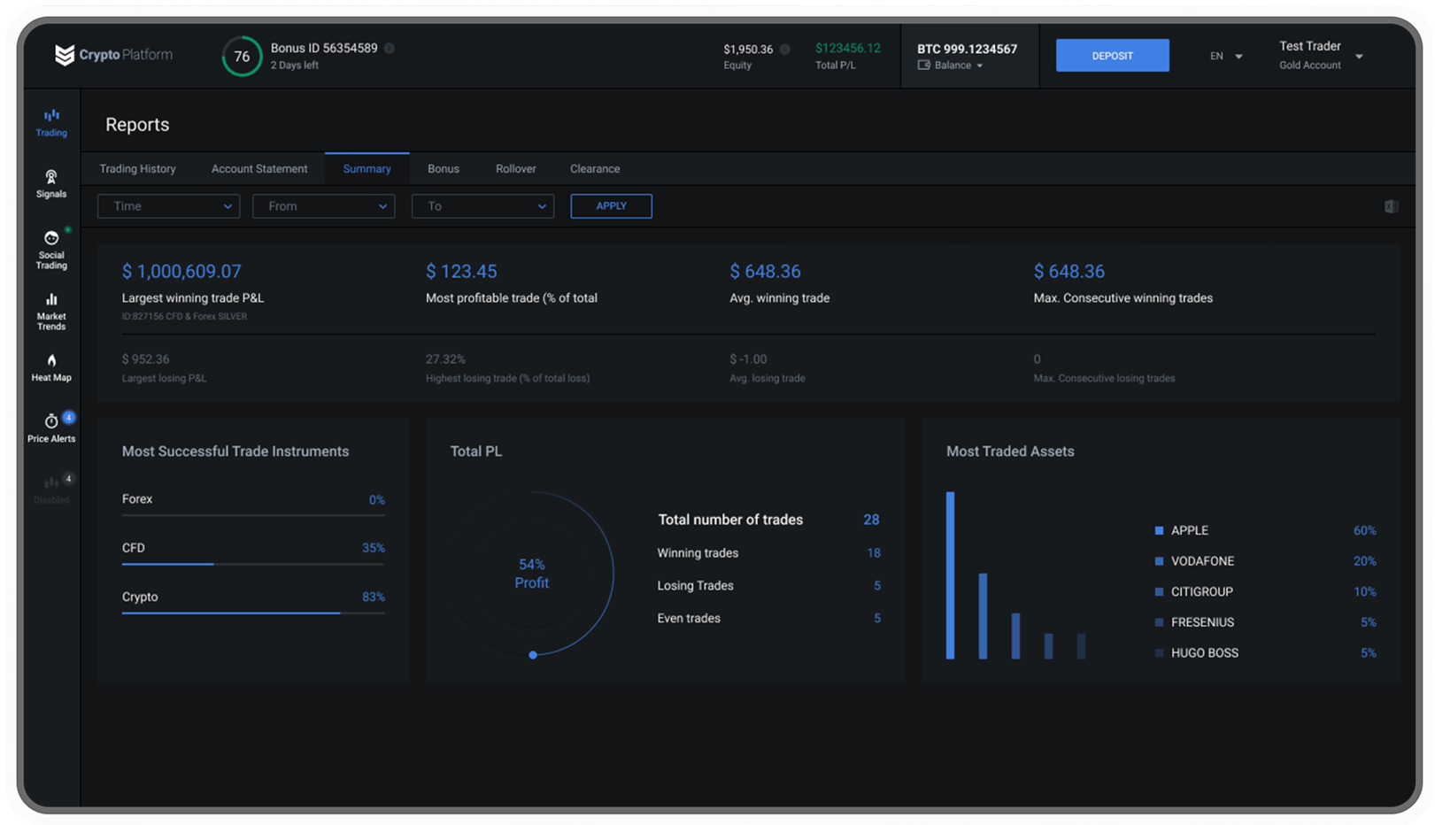This screenshot has height=825, width=1435.
Task: Click the Total number of trades row
Action: (768, 520)
